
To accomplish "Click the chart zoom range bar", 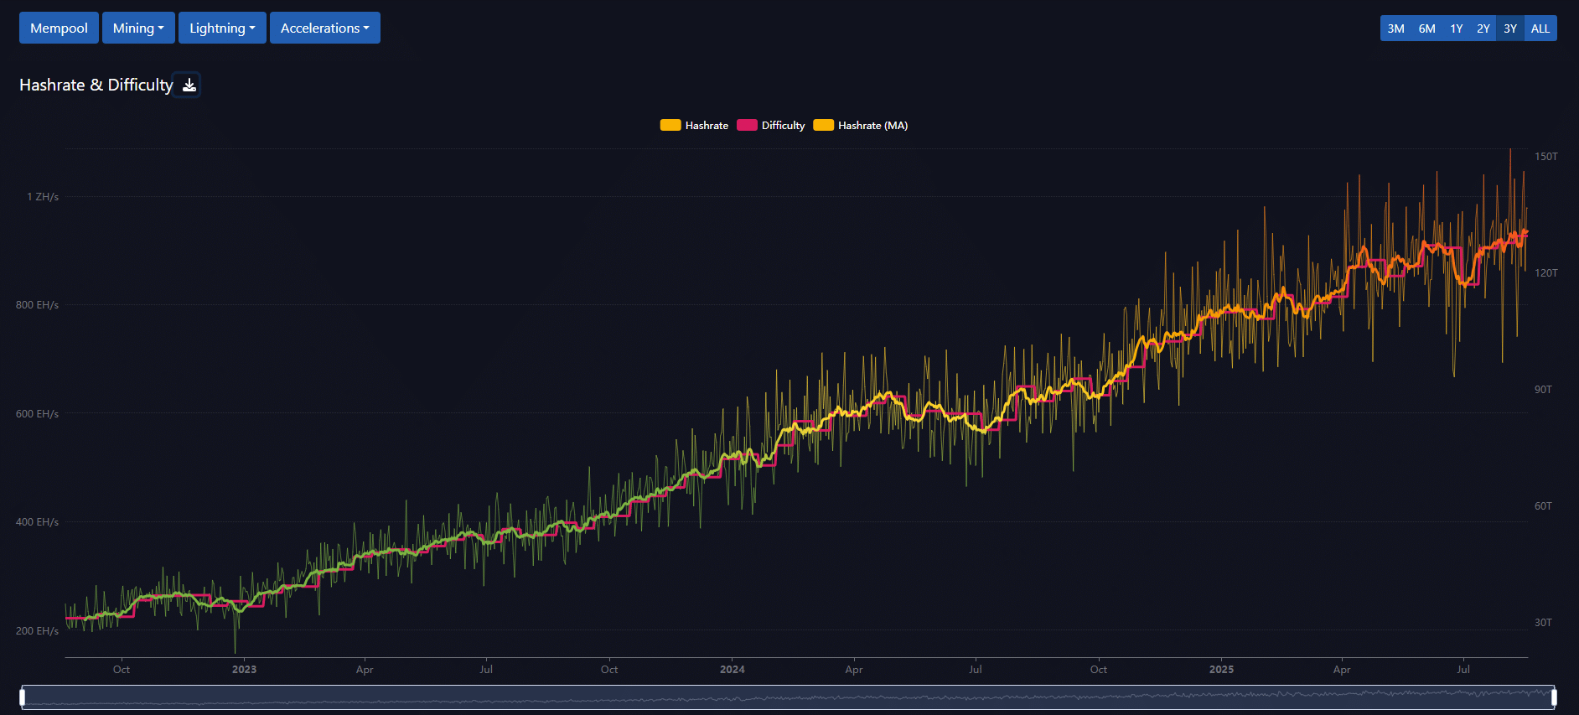I will [x=788, y=697].
